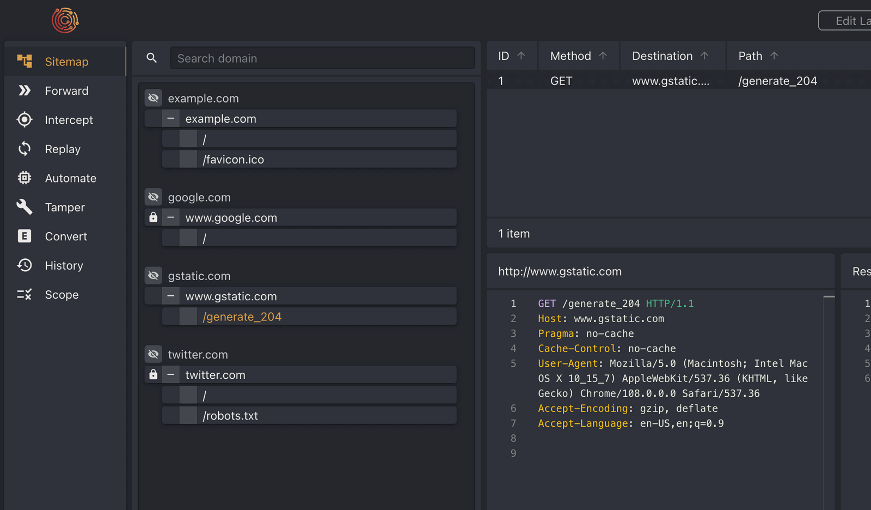Select the GET request row in table
The height and width of the screenshot is (510, 871).
pos(678,81)
